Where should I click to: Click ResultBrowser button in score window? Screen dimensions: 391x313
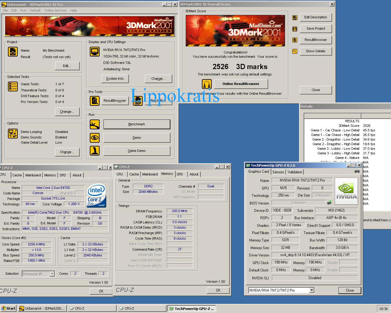(x=316, y=40)
